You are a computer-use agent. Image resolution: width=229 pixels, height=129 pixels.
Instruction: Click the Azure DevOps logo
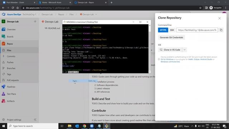[x=4, y=14]
